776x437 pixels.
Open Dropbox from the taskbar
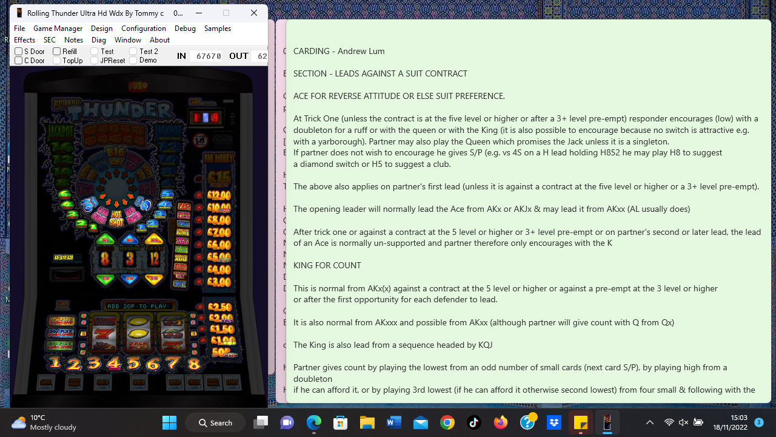[554, 422]
